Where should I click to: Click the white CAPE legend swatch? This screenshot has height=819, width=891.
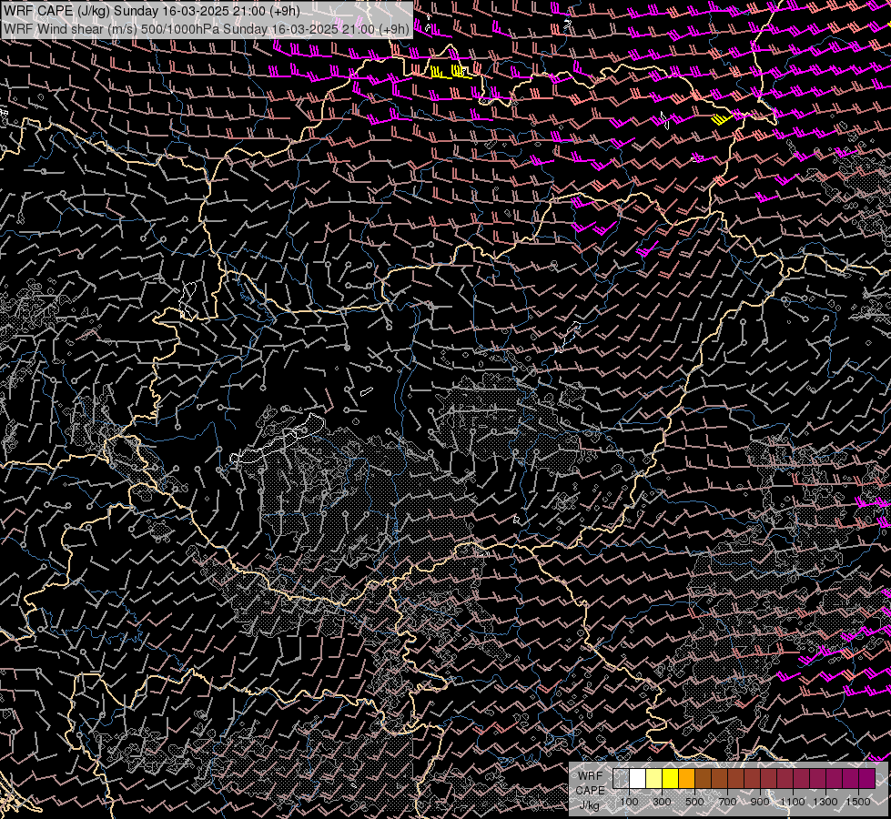[638, 779]
